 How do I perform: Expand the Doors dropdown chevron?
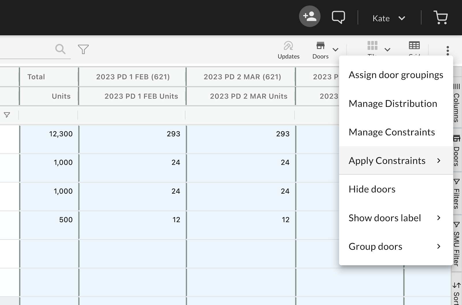tap(335, 50)
